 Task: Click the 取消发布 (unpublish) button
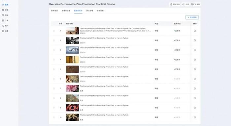pyautogui.click(x=175, y=4)
